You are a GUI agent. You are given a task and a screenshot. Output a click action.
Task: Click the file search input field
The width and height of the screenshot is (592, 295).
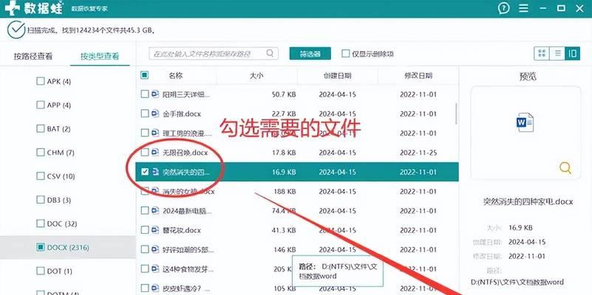click(214, 54)
